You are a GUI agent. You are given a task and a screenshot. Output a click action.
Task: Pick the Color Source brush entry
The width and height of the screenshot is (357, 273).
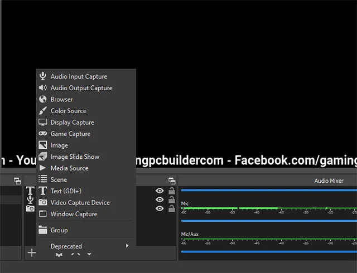pos(86,111)
